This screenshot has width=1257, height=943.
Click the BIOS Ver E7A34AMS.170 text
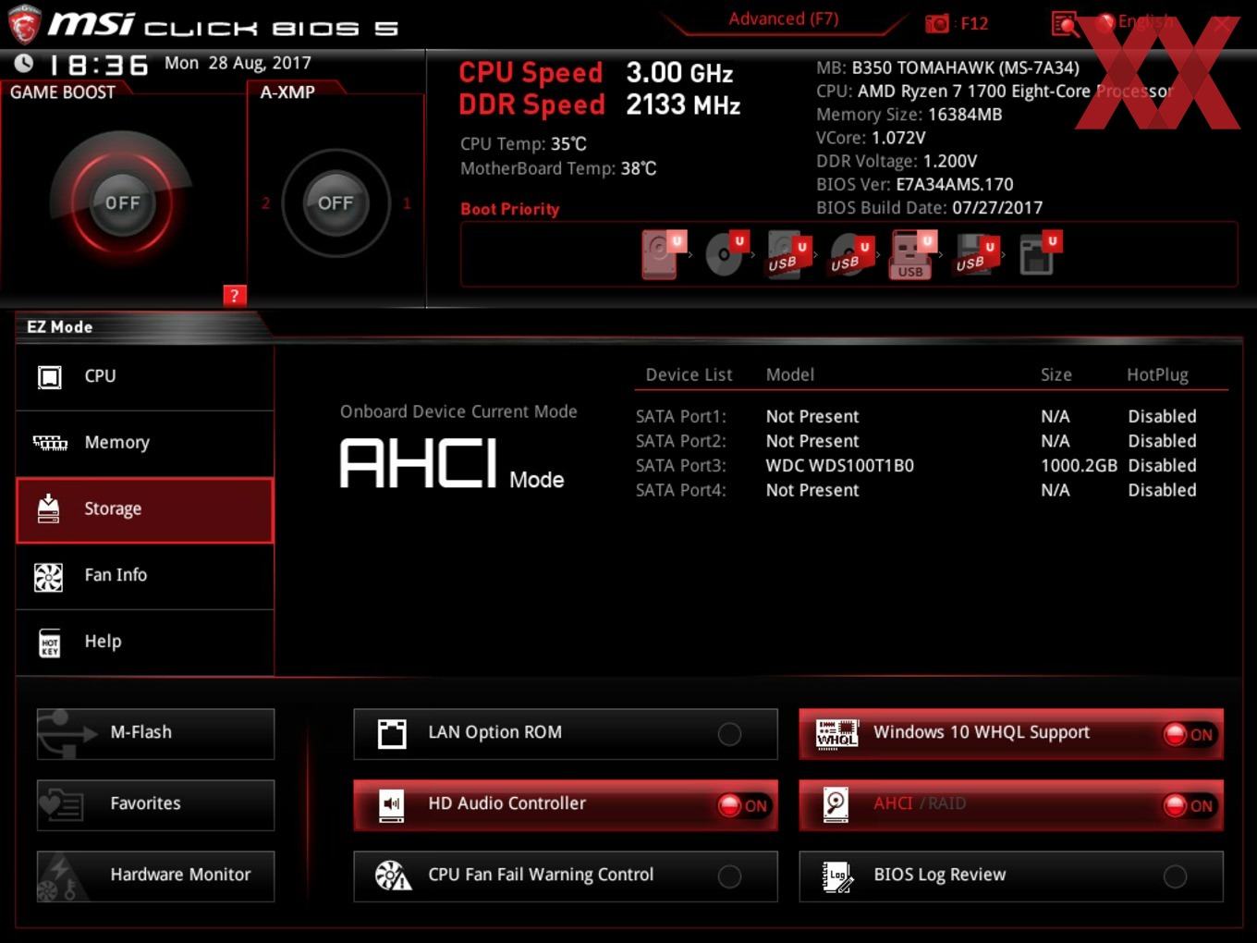click(x=915, y=185)
